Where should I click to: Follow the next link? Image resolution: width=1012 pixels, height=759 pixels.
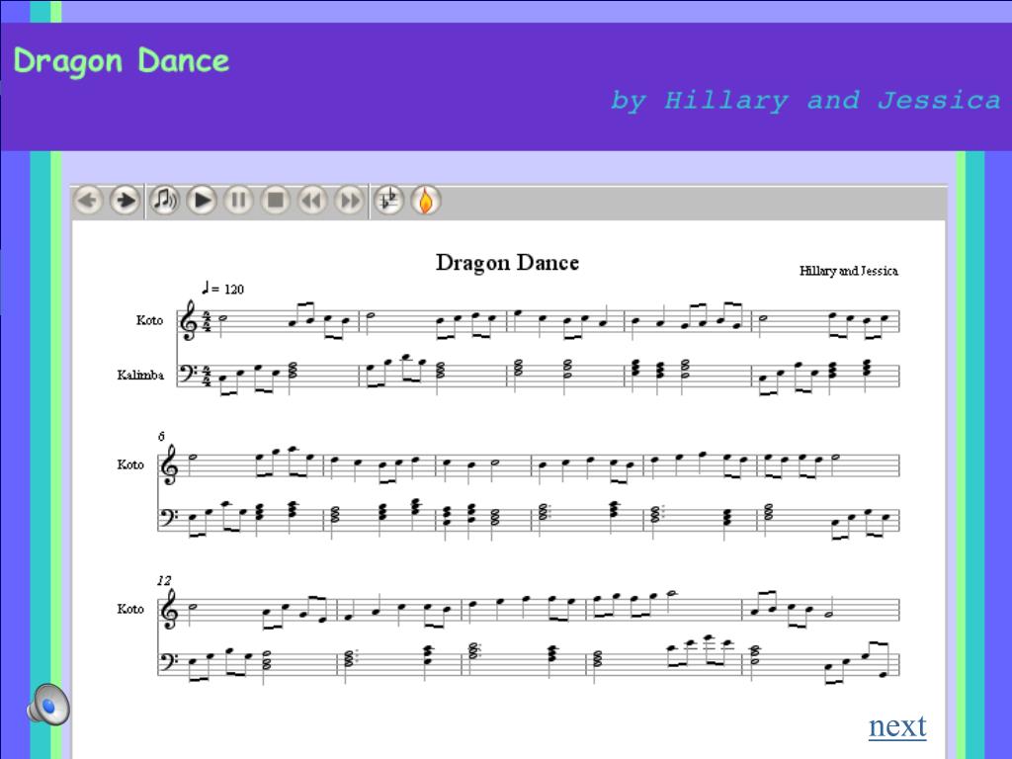897,726
